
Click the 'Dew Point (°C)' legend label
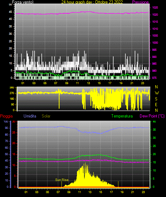pos(152,116)
